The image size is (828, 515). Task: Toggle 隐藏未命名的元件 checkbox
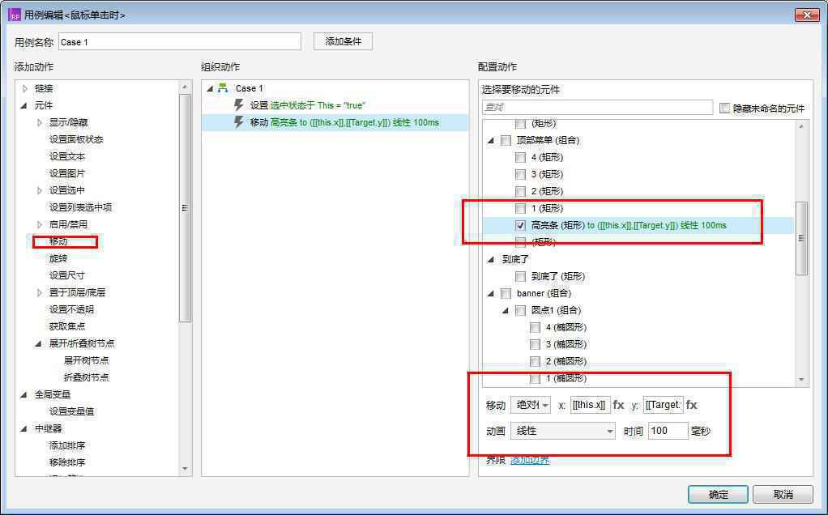pos(724,108)
